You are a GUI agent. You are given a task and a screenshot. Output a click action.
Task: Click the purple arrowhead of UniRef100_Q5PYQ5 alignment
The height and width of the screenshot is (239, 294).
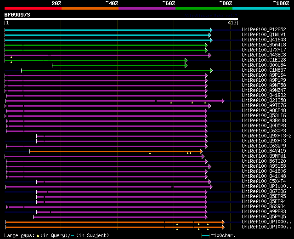206,217
